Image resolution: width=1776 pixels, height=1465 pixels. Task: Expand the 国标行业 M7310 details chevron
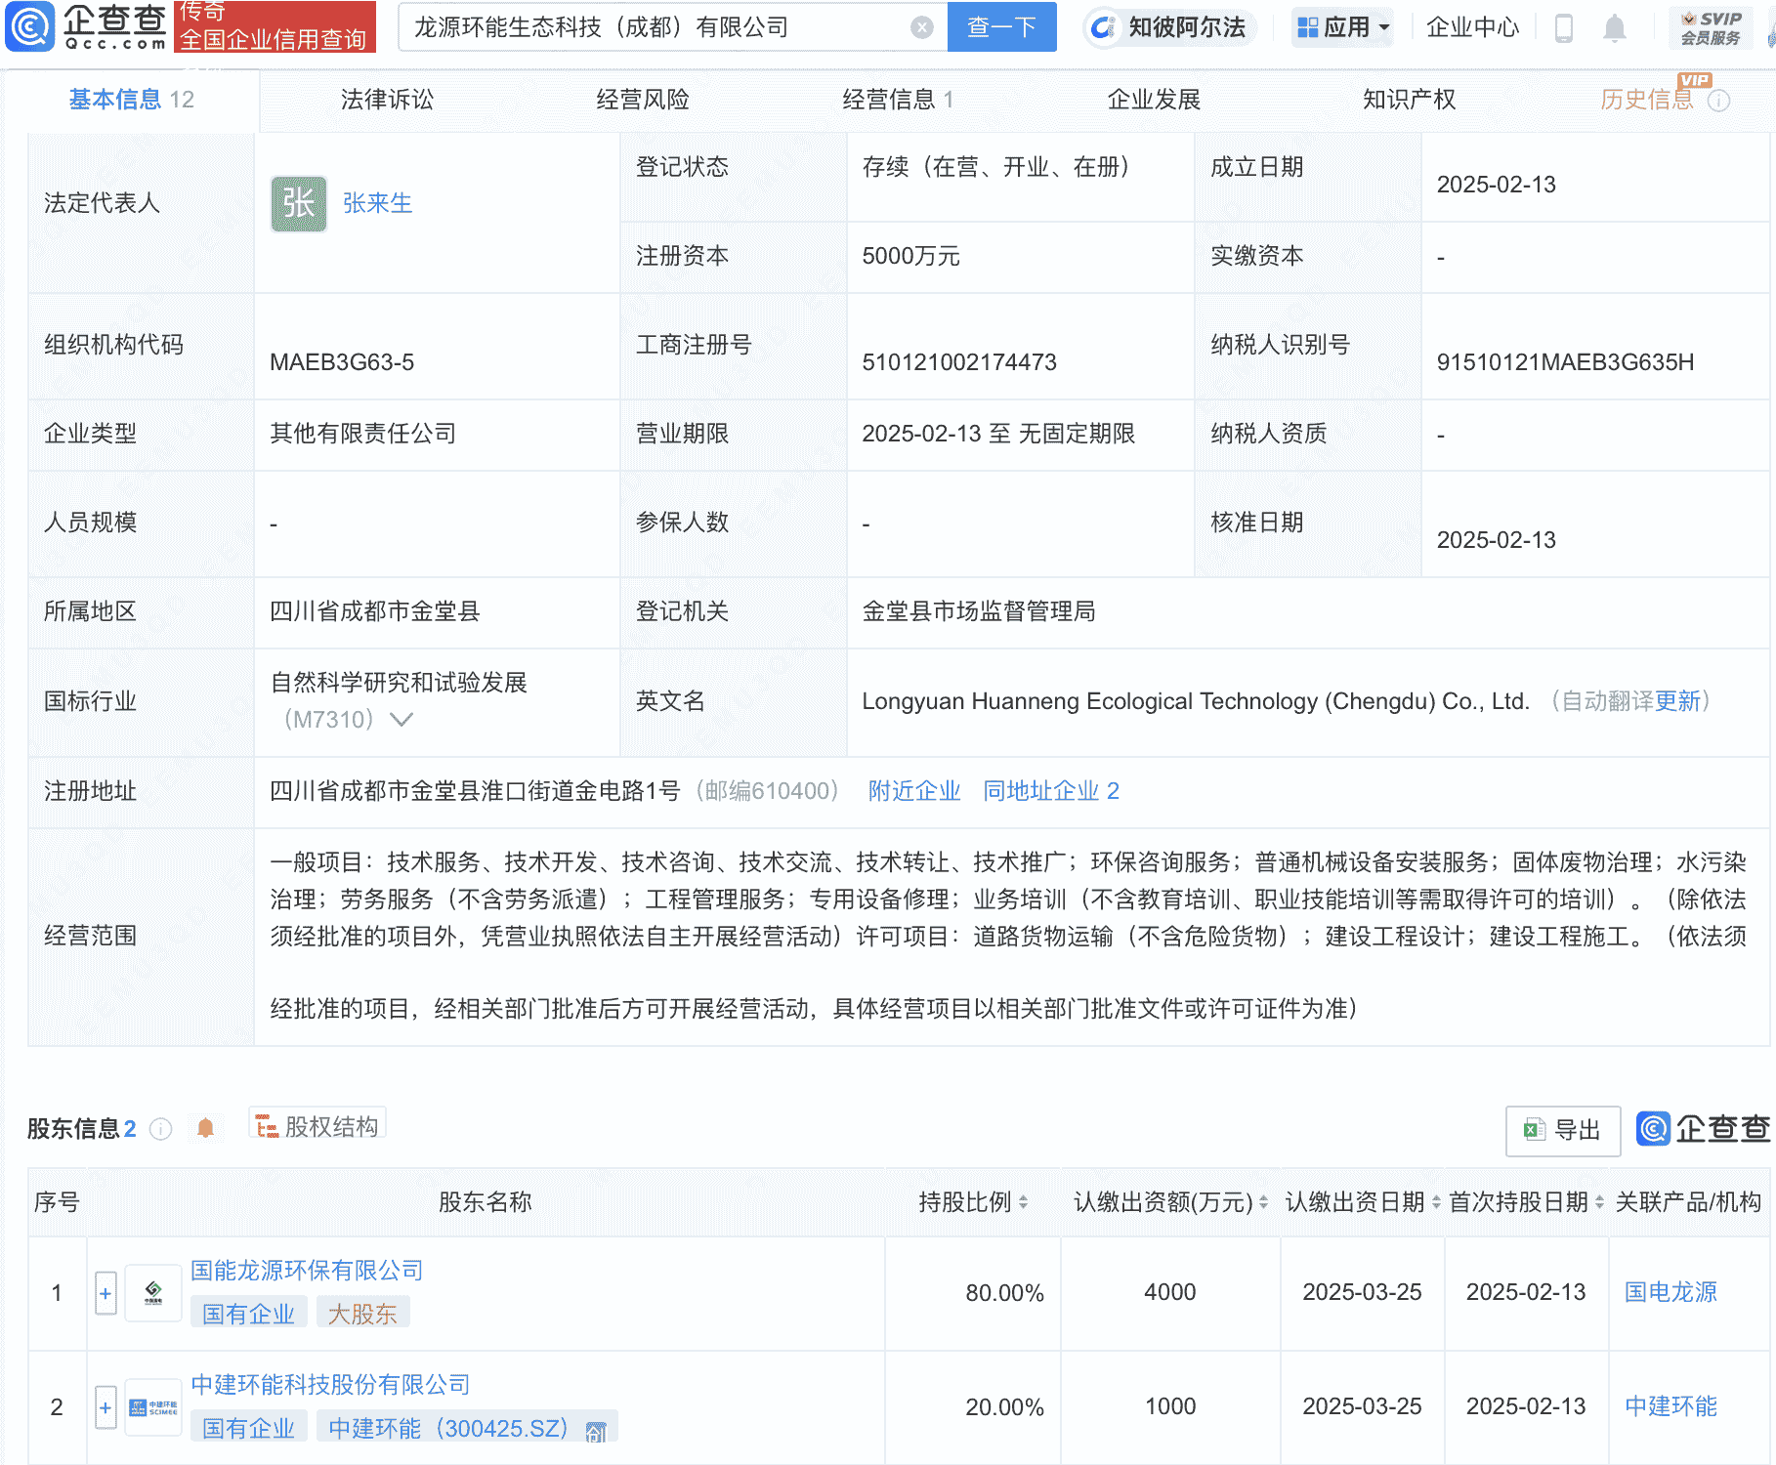pyautogui.click(x=402, y=720)
